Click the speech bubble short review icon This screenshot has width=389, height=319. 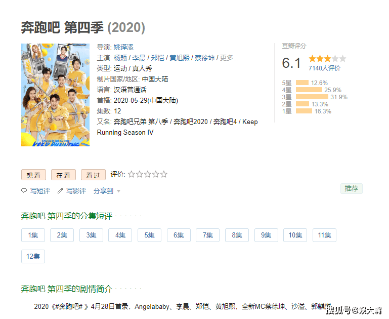coord(24,191)
